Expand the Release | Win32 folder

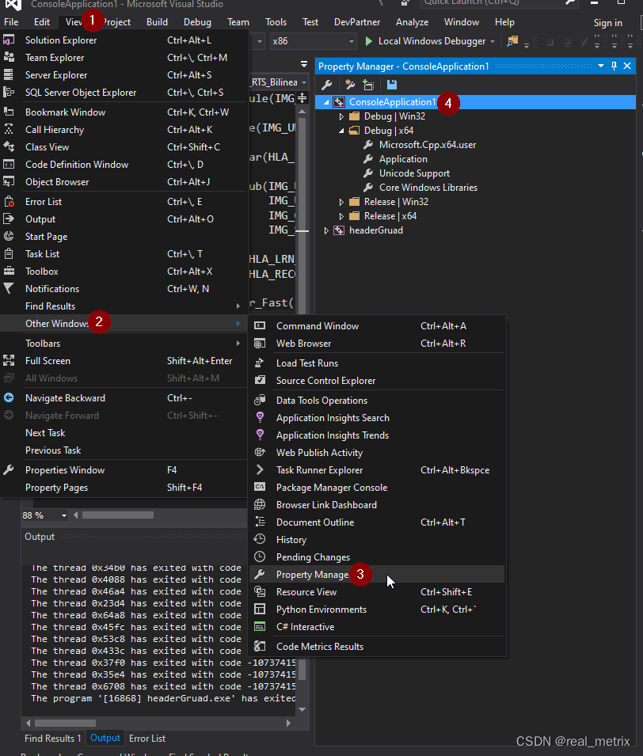(x=341, y=202)
